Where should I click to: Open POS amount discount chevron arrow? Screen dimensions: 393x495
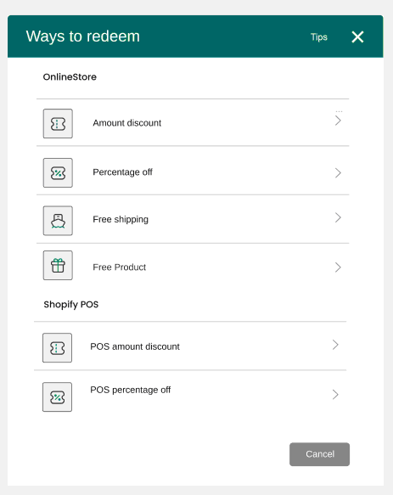pos(335,345)
